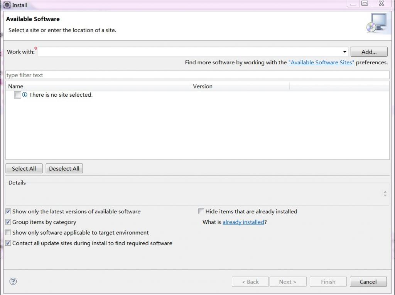Check the box beside There is no site selected
This screenshot has height=295, width=395.
(17, 95)
